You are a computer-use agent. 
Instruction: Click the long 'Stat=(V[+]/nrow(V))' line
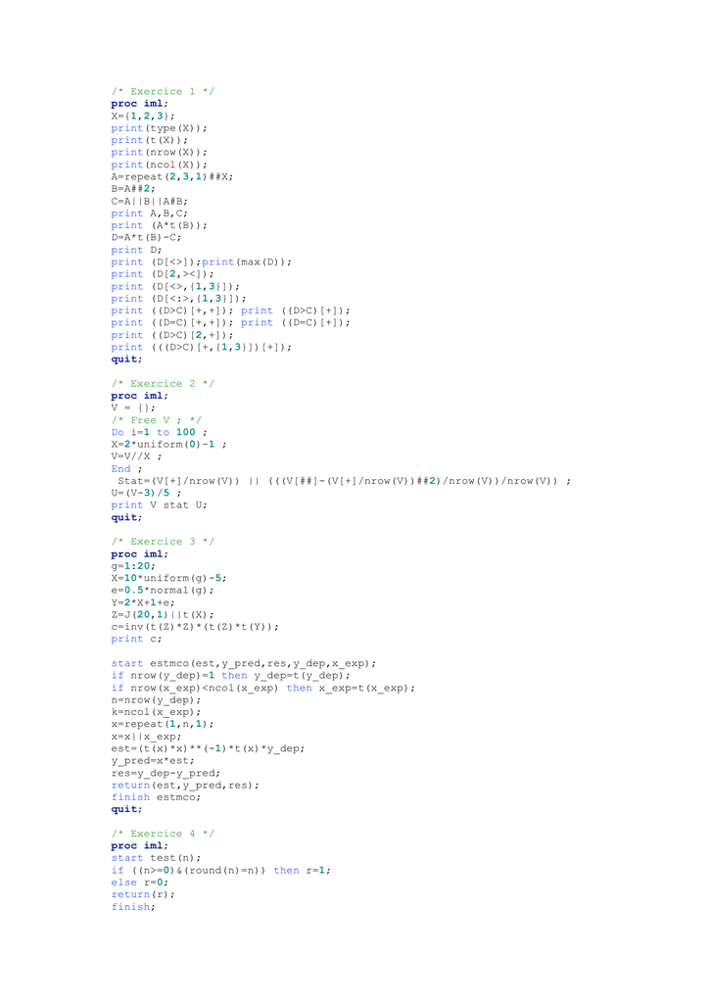[x=344, y=481]
